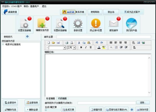Click the editor scrollbar down arrow
Viewport: 156px width, 112px height.
click(149, 92)
